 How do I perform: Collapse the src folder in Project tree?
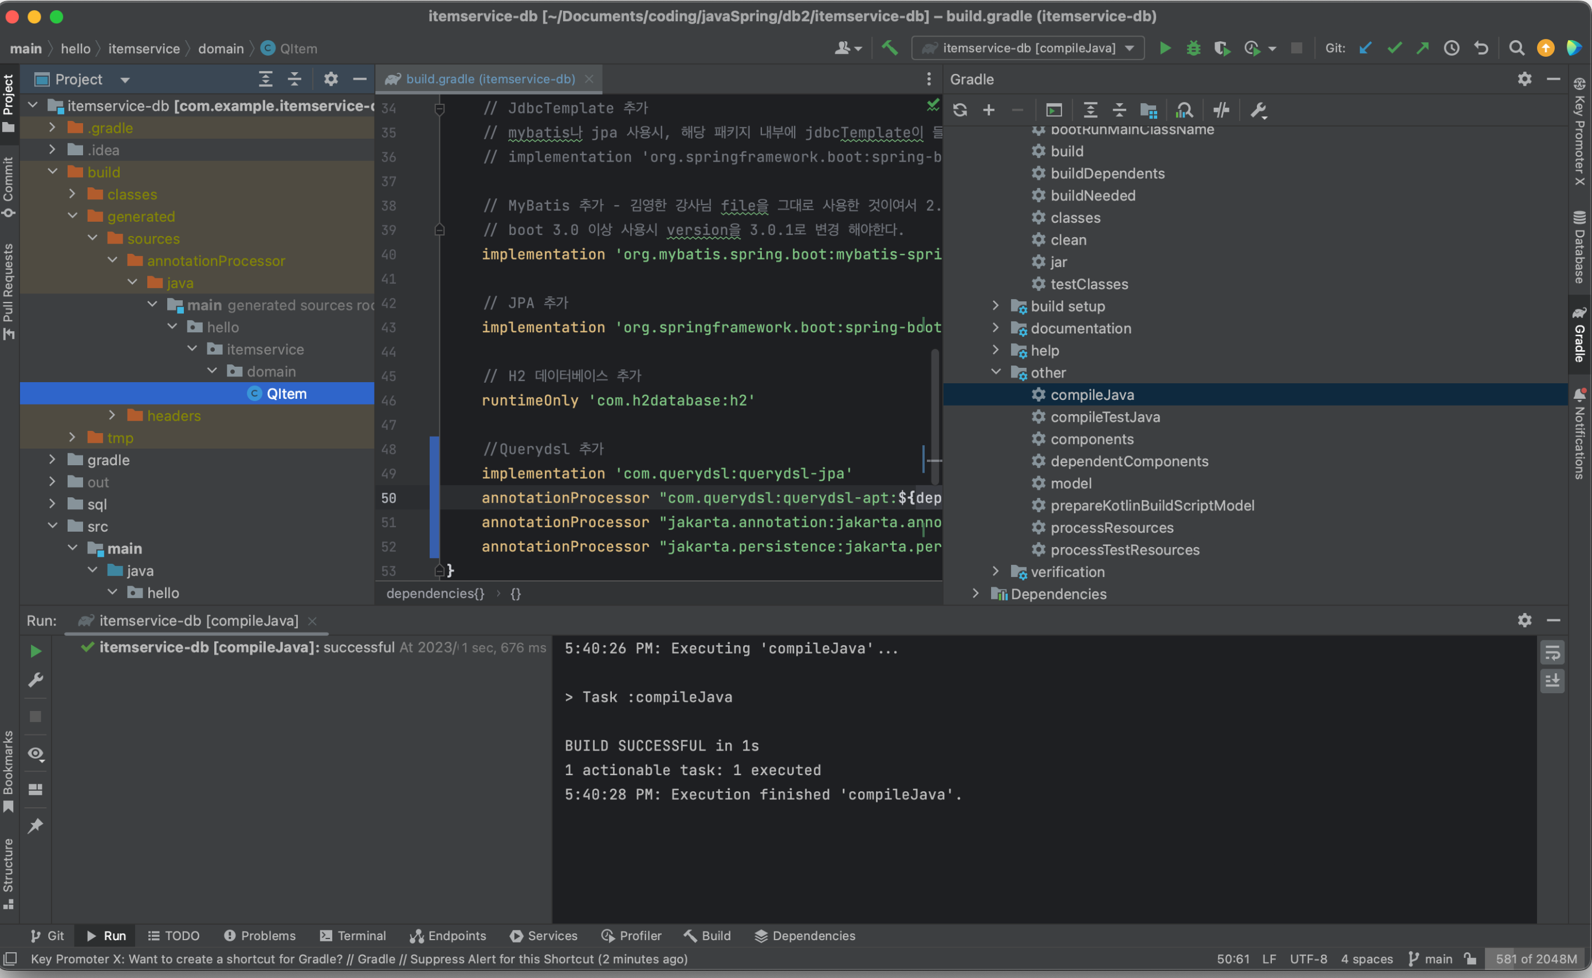(x=53, y=526)
